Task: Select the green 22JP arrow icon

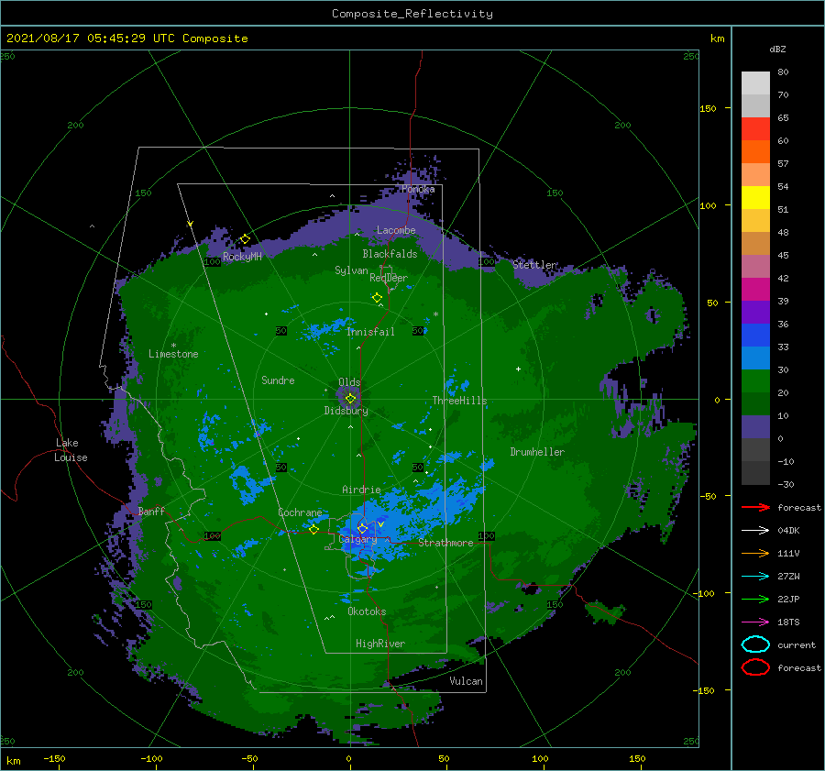Action: (x=755, y=599)
